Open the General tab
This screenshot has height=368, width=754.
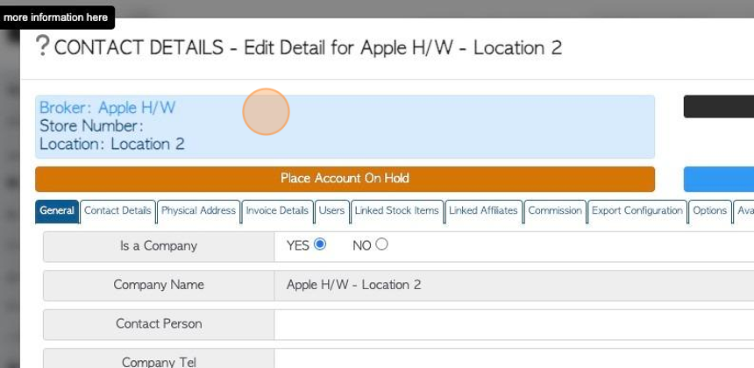[57, 211]
